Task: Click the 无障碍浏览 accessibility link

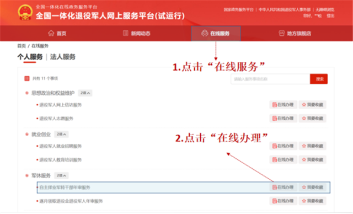Action: (x=325, y=9)
